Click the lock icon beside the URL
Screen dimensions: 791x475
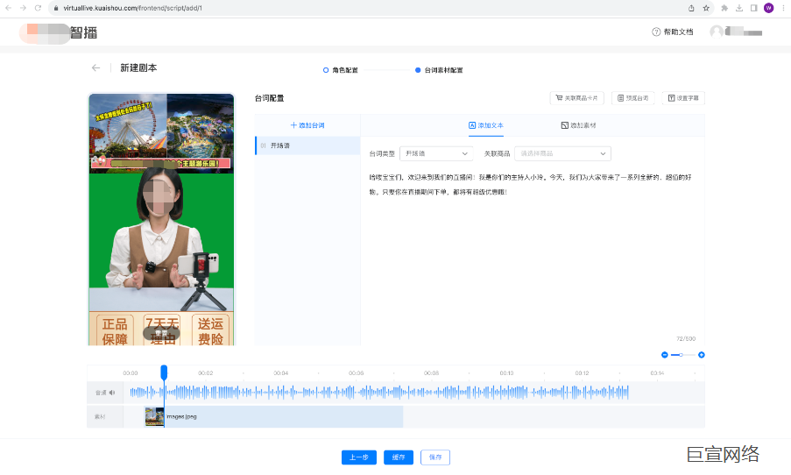pyautogui.click(x=56, y=8)
